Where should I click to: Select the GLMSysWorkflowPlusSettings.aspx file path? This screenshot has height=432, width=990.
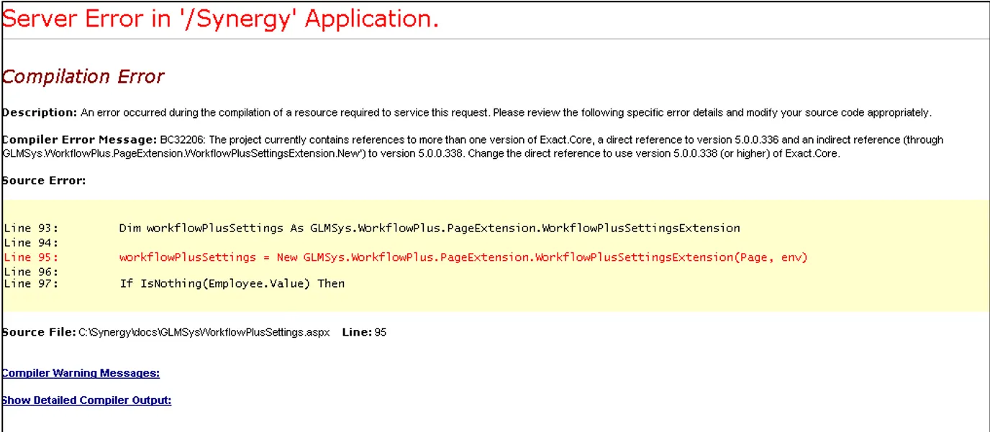click(x=204, y=332)
